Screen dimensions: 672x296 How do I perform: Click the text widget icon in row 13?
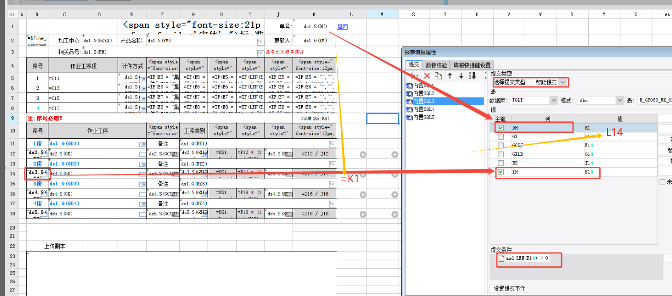(332, 164)
